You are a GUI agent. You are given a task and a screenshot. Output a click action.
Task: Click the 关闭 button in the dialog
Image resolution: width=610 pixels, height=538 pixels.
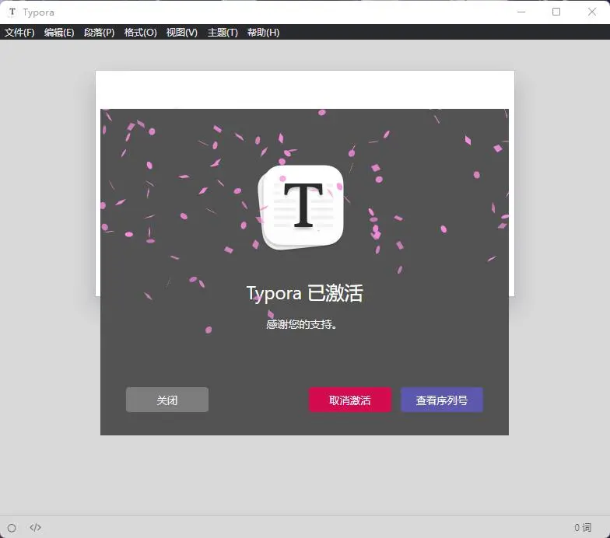[x=167, y=400]
